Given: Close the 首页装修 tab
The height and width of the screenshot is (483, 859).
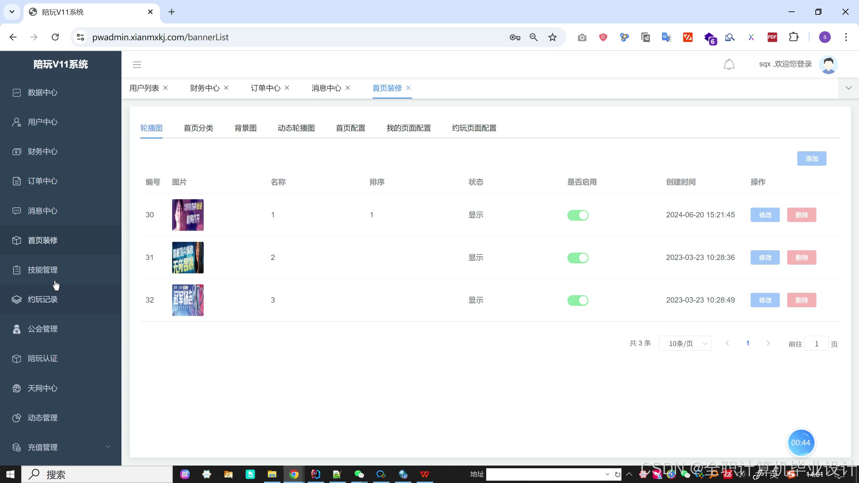Looking at the screenshot, I should pyautogui.click(x=408, y=88).
